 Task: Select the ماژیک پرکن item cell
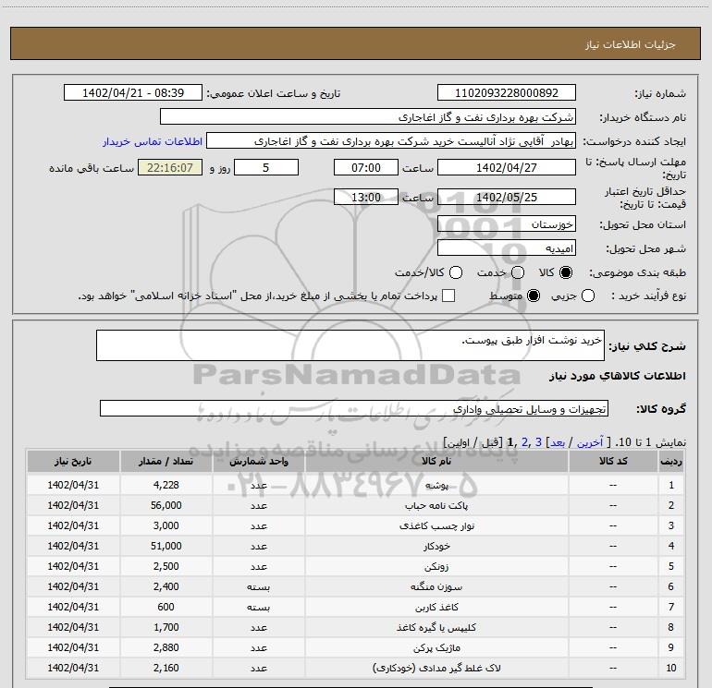436,647
